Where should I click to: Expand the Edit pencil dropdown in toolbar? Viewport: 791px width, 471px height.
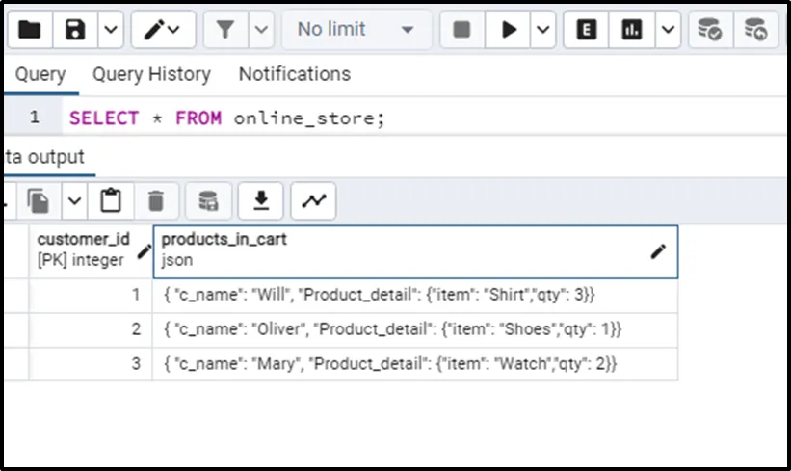click(x=173, y=30)
